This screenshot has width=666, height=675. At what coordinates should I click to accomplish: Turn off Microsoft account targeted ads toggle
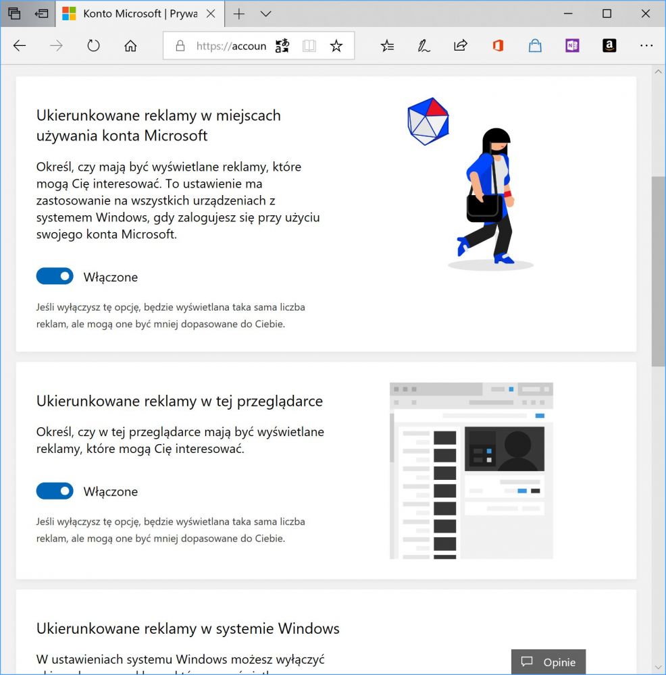point(55,276)
